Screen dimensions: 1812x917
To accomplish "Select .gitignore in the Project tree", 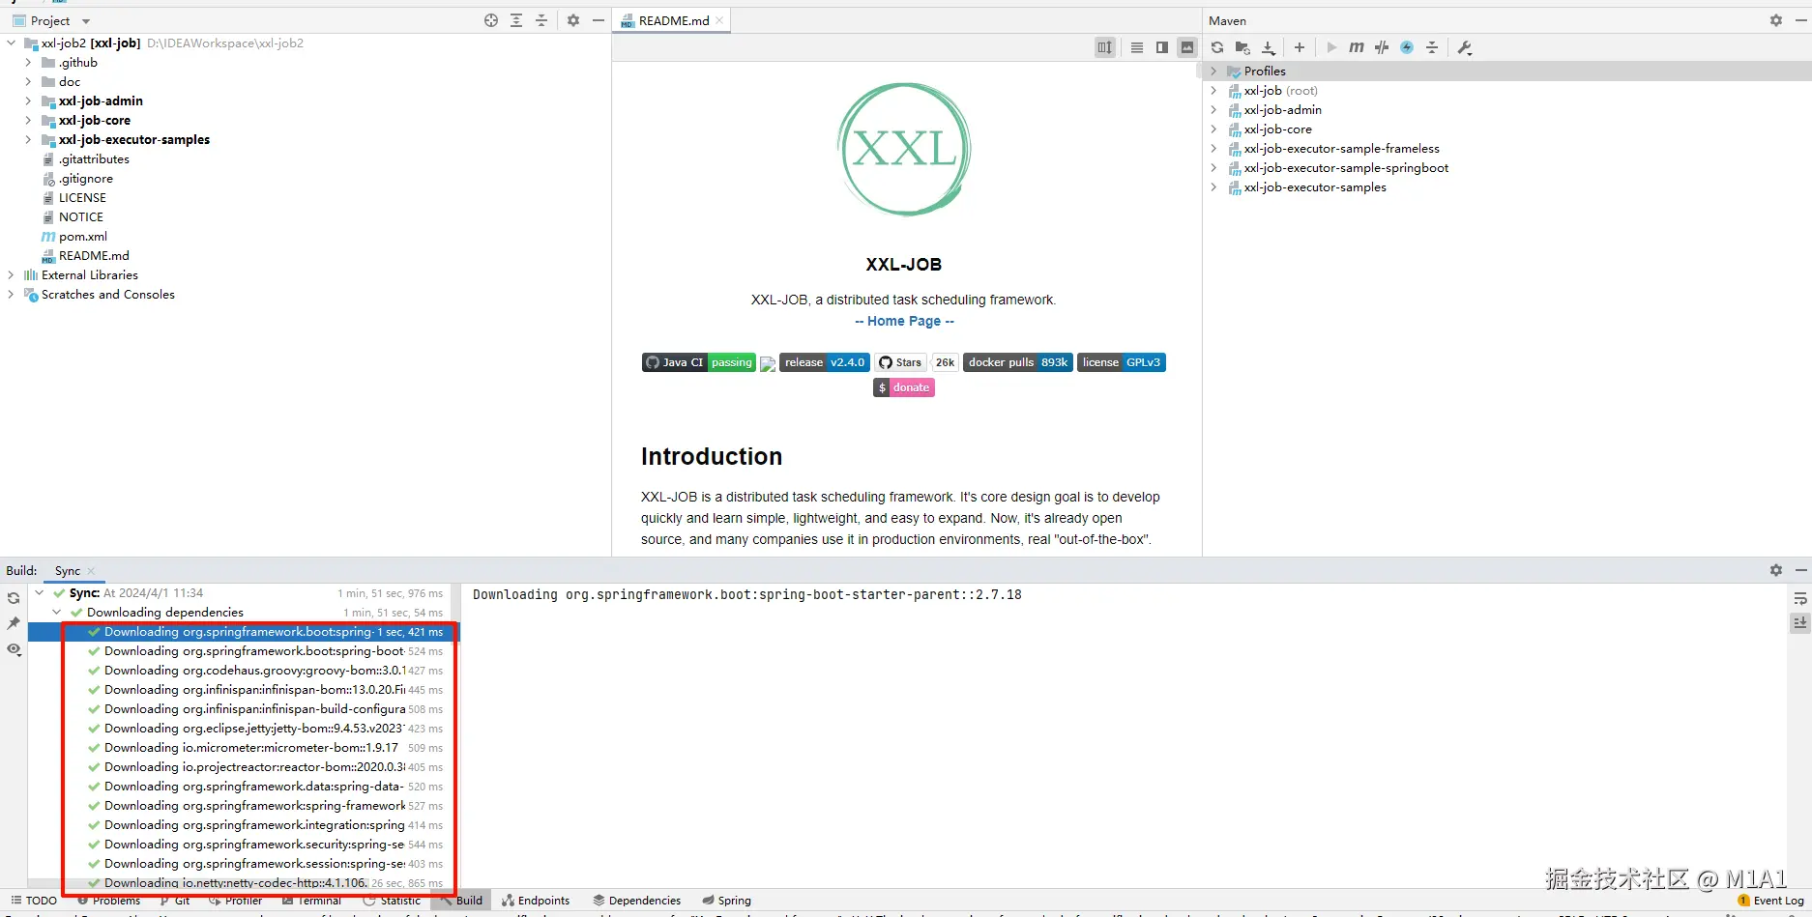I will (x=85, y=179).
